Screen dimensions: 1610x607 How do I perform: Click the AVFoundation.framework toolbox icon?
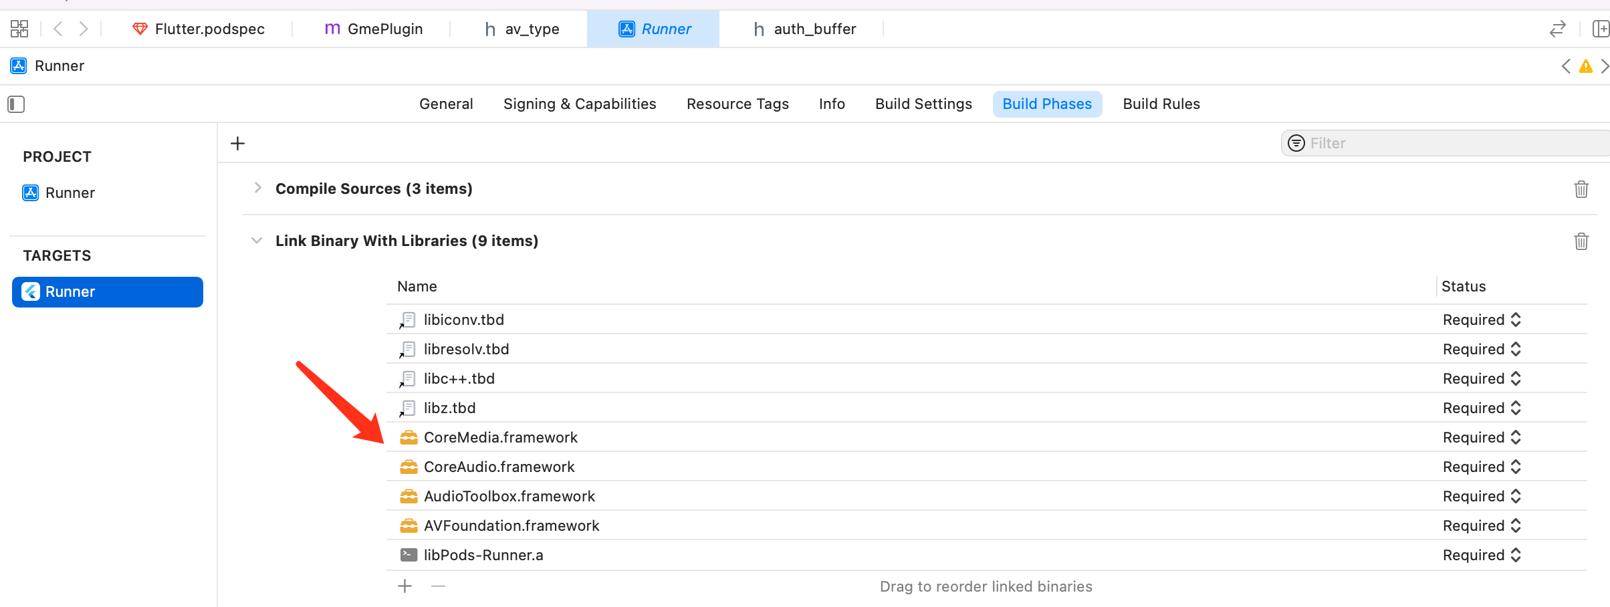pyautogui.click(x=409, y=525)
